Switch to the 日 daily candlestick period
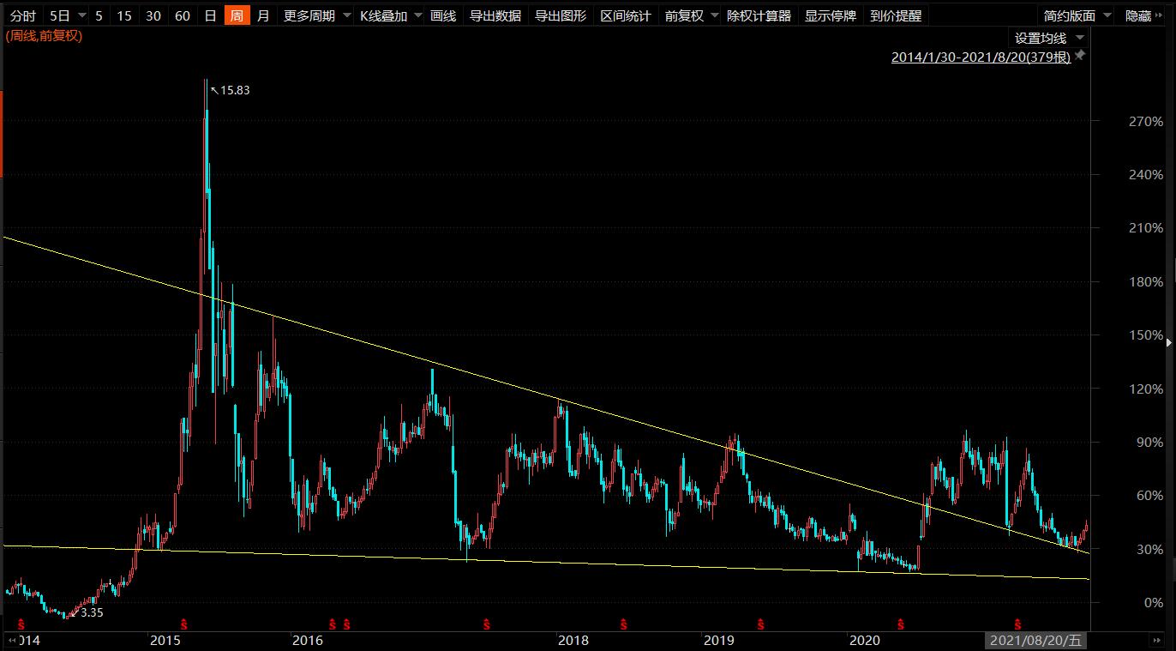 [211, 15]
